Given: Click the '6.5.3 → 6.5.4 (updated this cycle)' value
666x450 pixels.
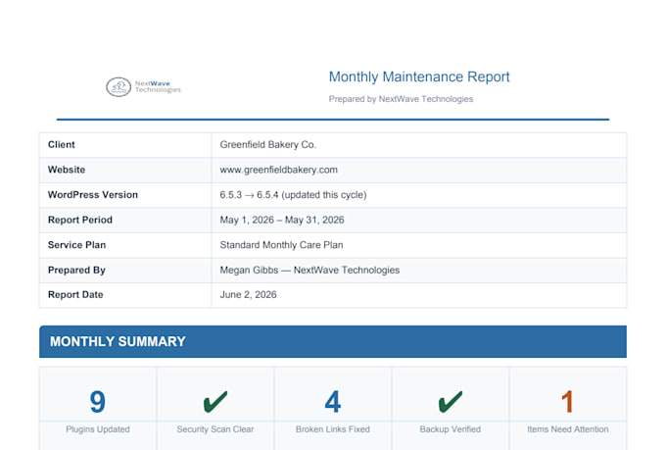Looking at the screenshot, I should click(x=293, y=195).
